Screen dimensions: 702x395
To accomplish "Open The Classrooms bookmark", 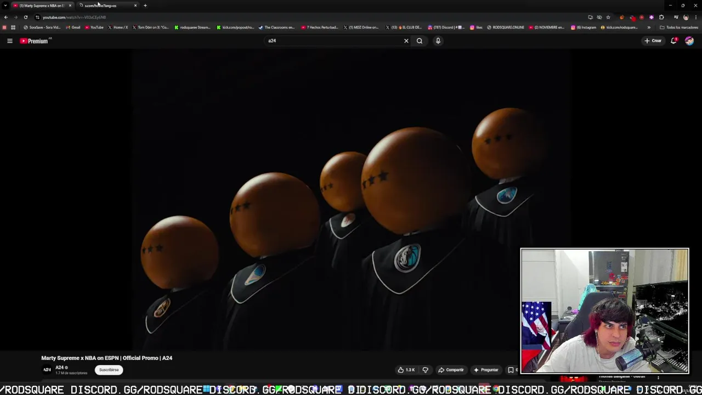I will [x=277, y=27].
